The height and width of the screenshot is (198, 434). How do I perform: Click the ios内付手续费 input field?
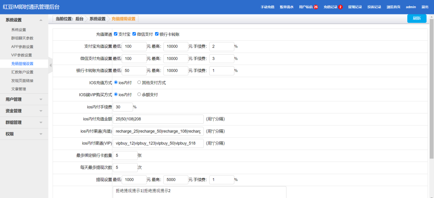(122, 107)
